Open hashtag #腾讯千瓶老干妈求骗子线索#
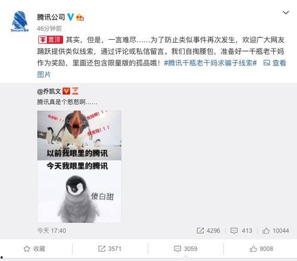Viewport: 297px width, 261px height. click(x=211, y=63)
